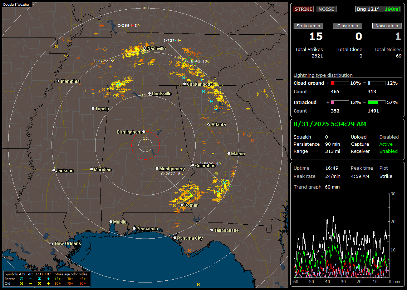Click the Jackson city marker dot
407x290 pixels.
pyautogui.click(x=54, y=170)
